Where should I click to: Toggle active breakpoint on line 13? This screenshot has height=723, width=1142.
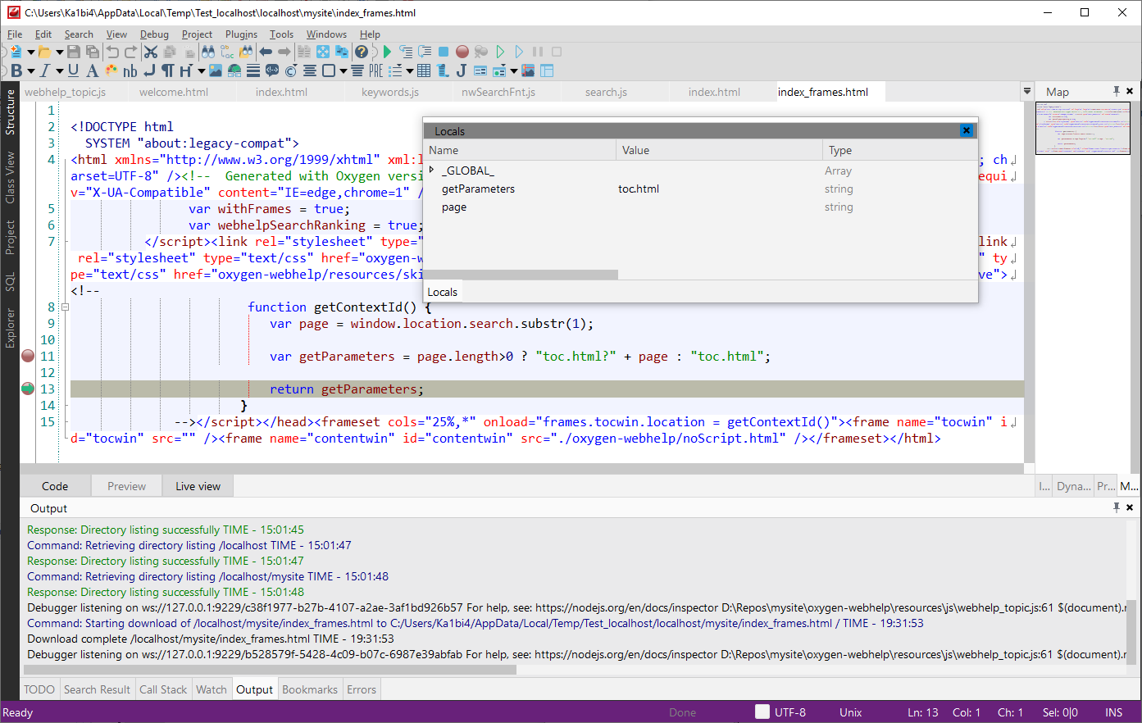point(28,389)
